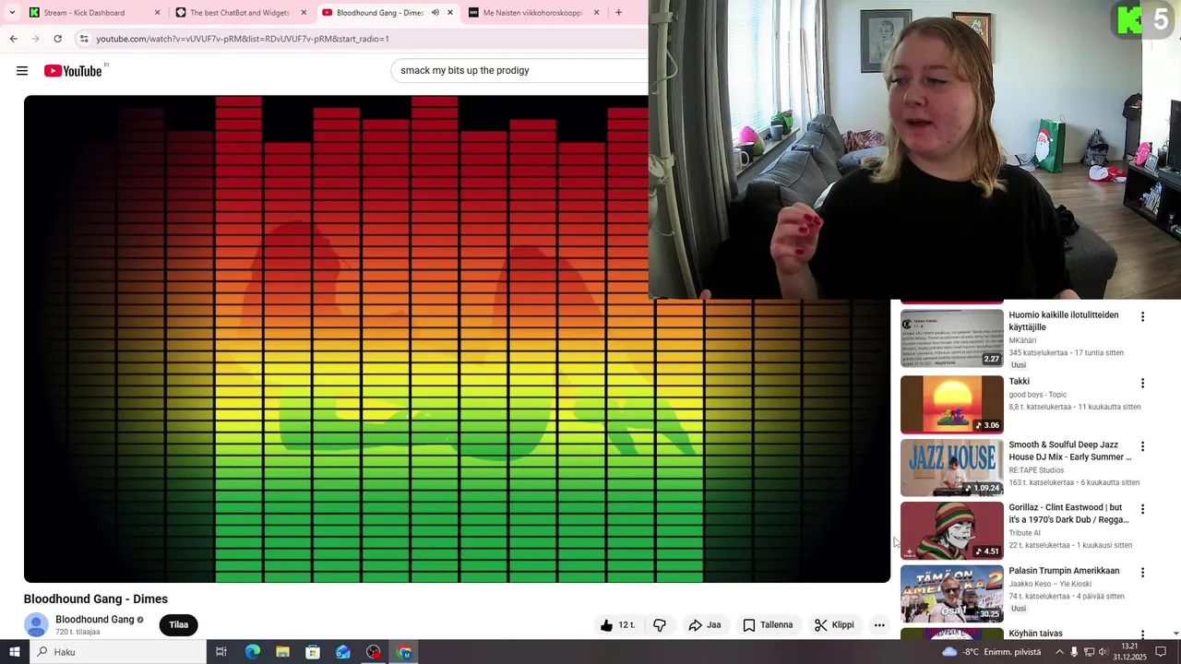Click the Köyhän taivas video title
Viewport: 1181px width, 664px height.
click(x=1035, y=634)
